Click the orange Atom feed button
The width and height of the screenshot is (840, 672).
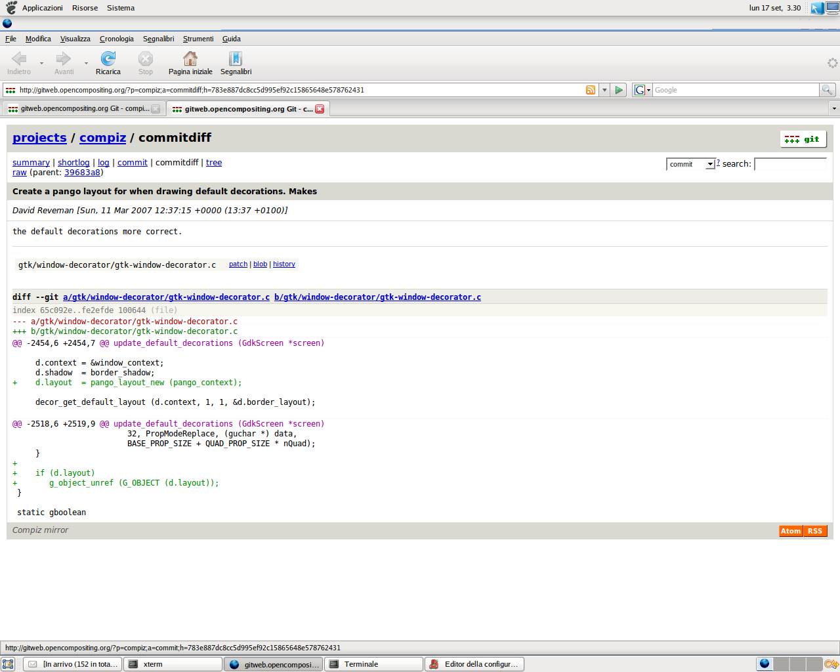click(x=791, y=531)
